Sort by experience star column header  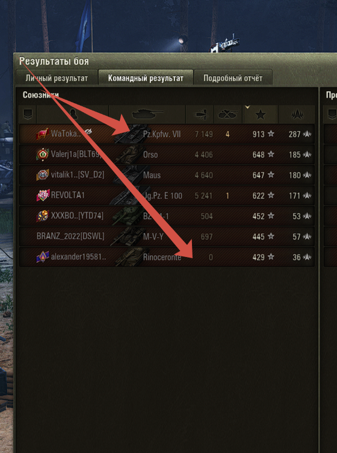coord(261,115)
